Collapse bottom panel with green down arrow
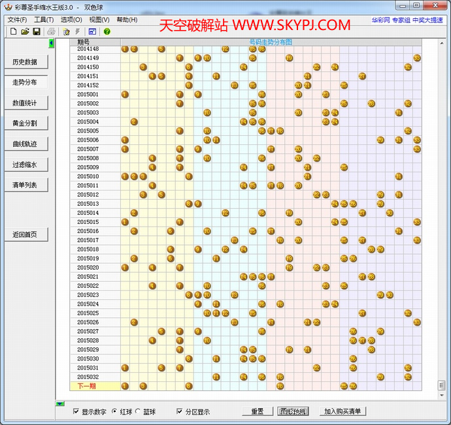This screenshot has width=451, height=425. pos(60,404)
